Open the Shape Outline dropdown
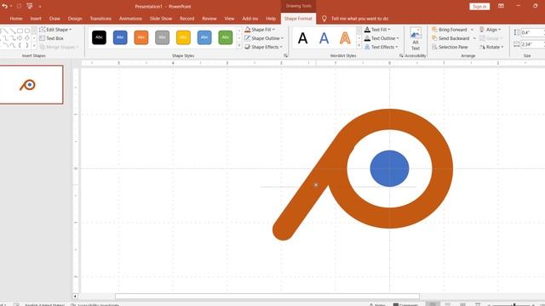This screenshot has height=306, width=545. coord(264,38)
